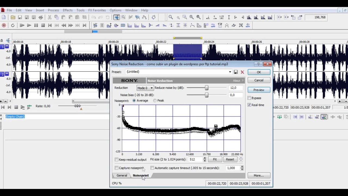348x196 pixels.
Task: Select the Peak noiseprint radio button
Action: 155,100
